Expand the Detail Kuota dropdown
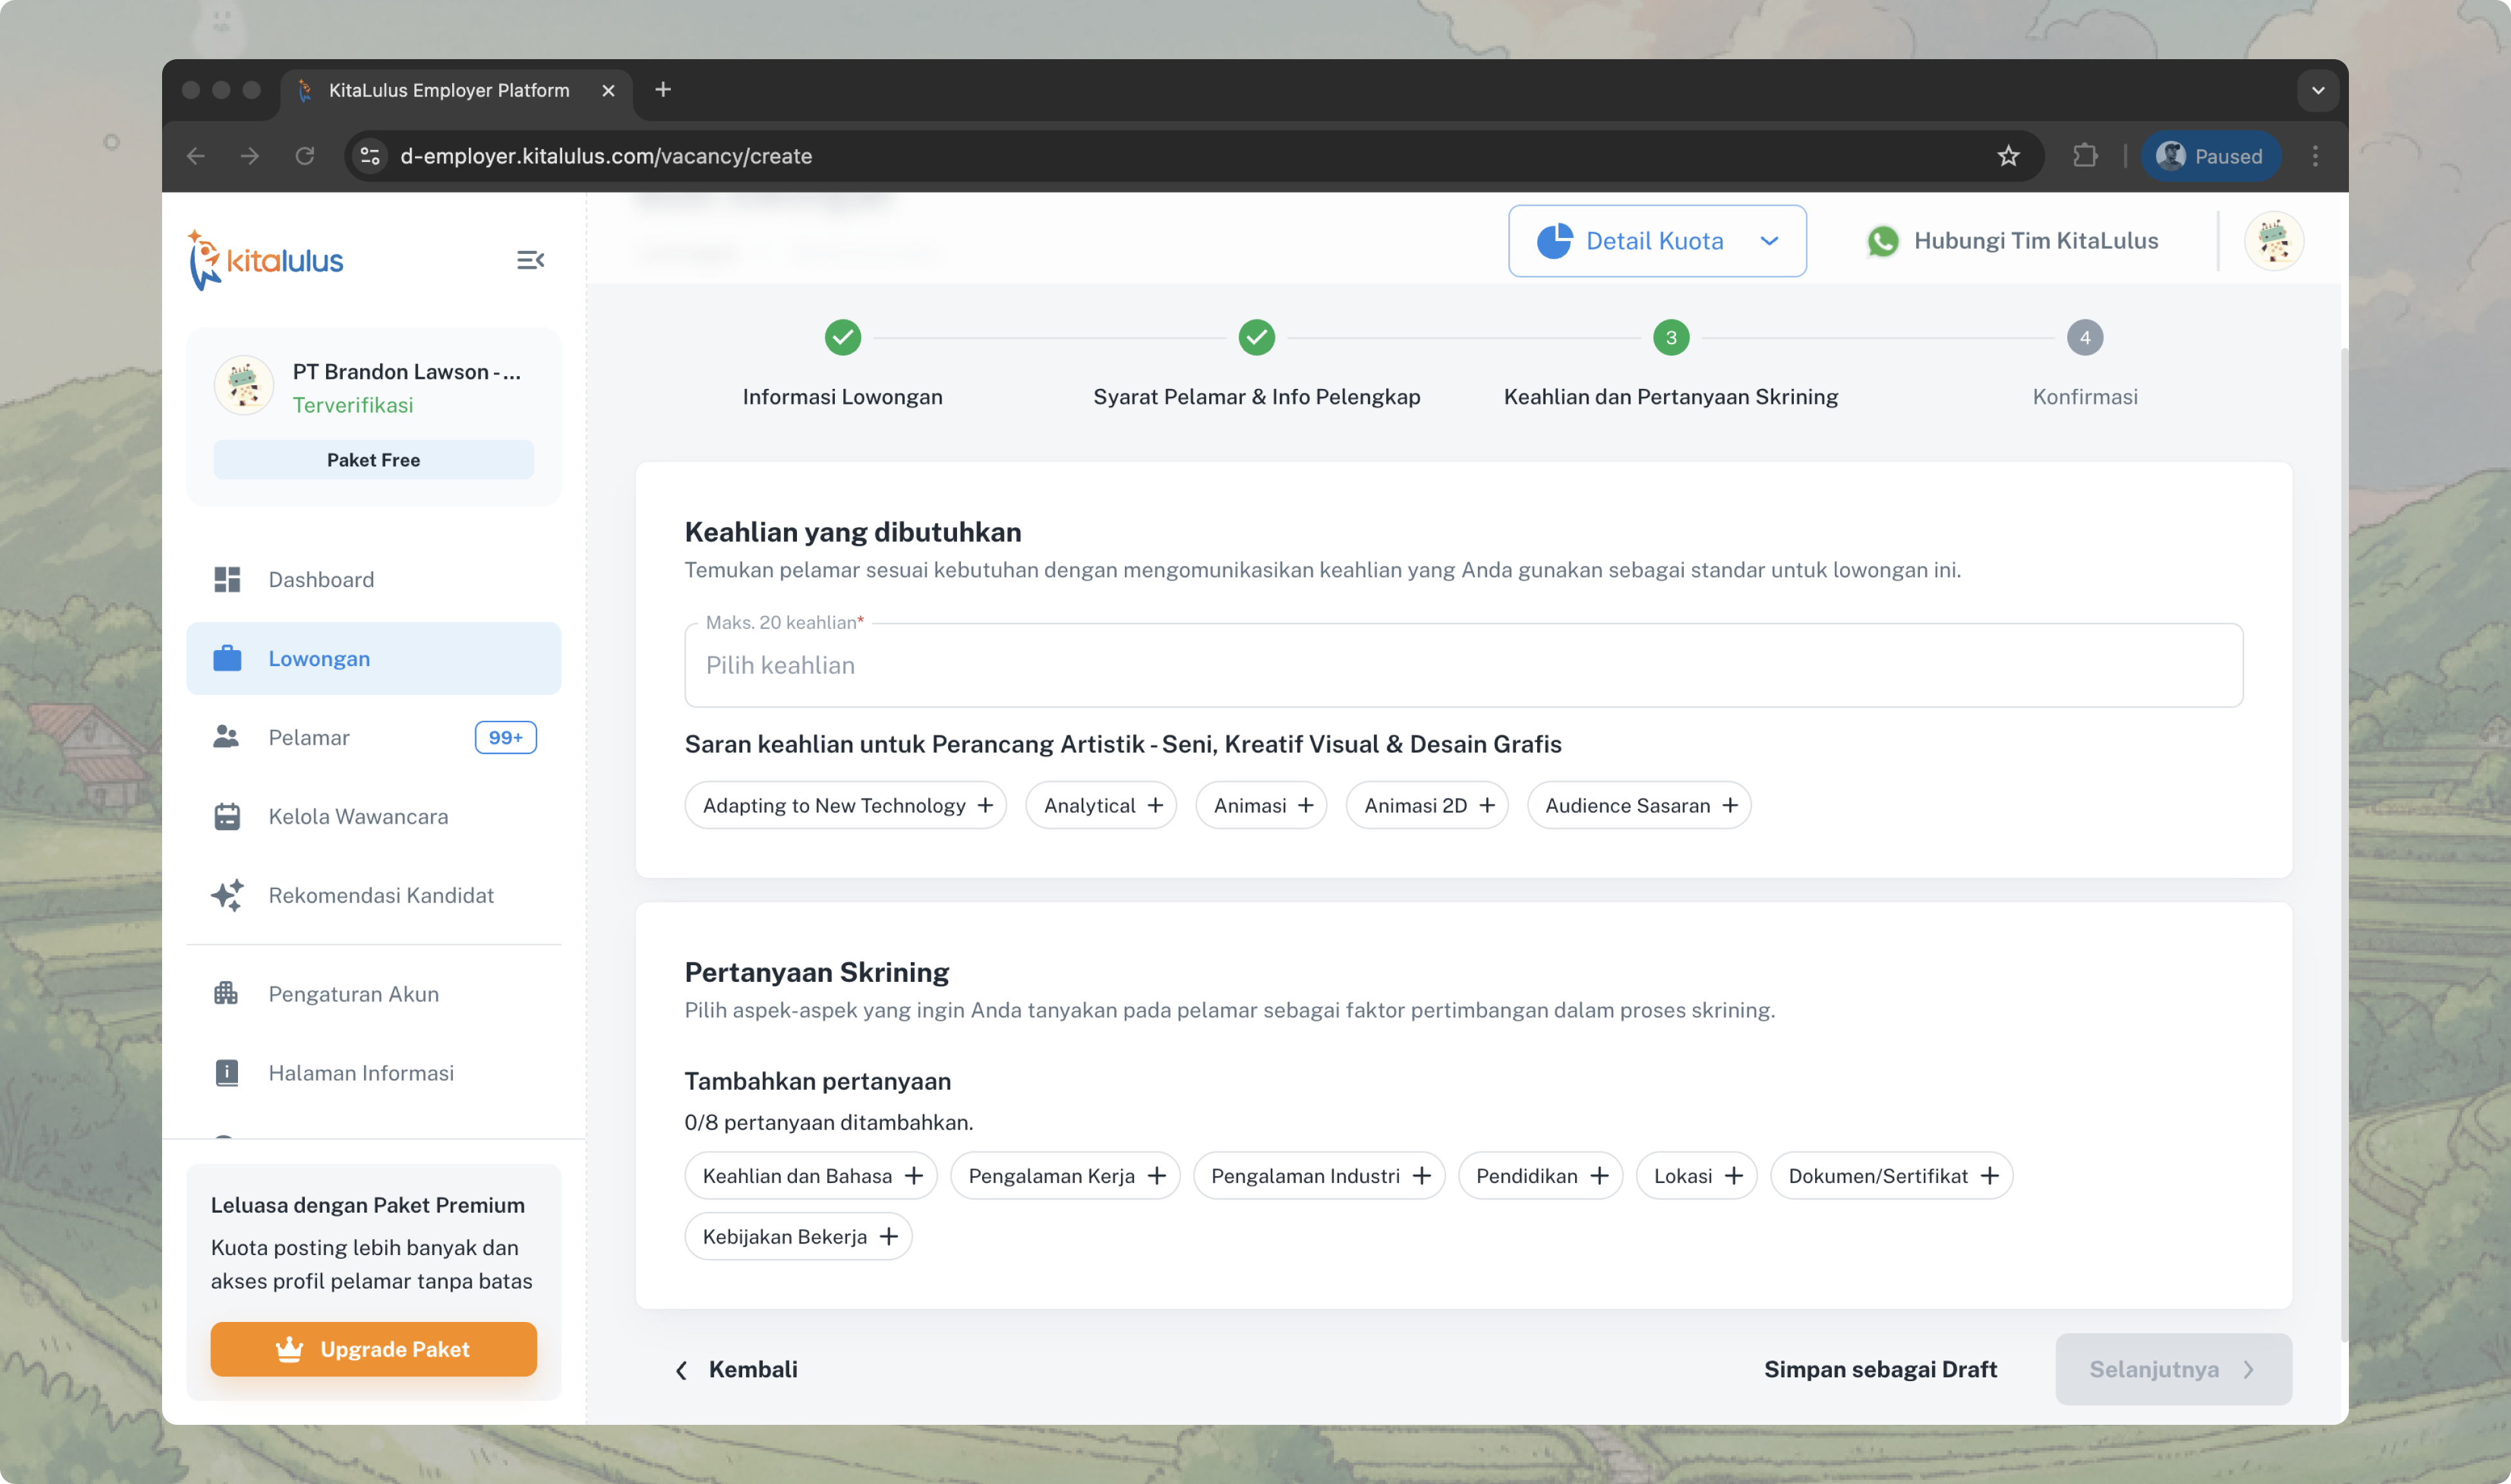Viewport: 2511px width, 1484px height. tap(1657, 241)
